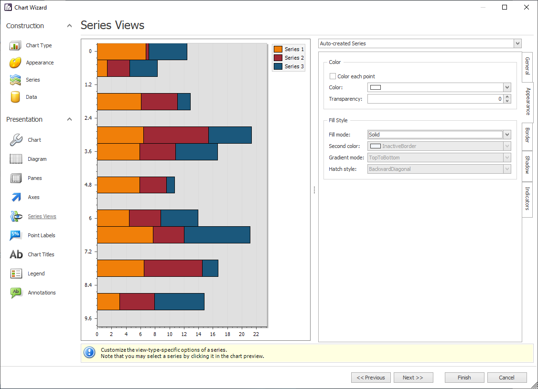This screenshot has width=538, height=389.
Task: Open the Fill mode dropdown
Action: (x=506, y=134)
